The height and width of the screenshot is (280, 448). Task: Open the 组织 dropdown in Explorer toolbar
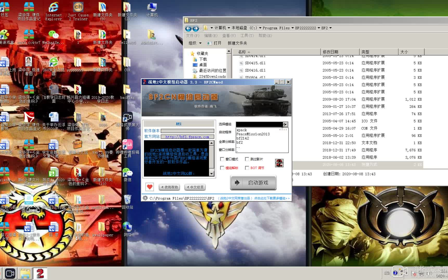195,43
